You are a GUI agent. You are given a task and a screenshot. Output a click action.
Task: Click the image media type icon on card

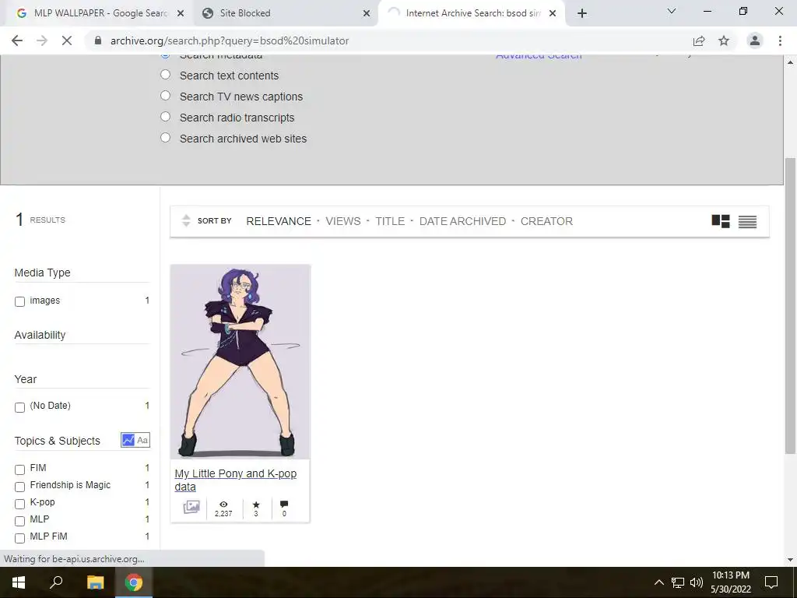click(191, 507)
